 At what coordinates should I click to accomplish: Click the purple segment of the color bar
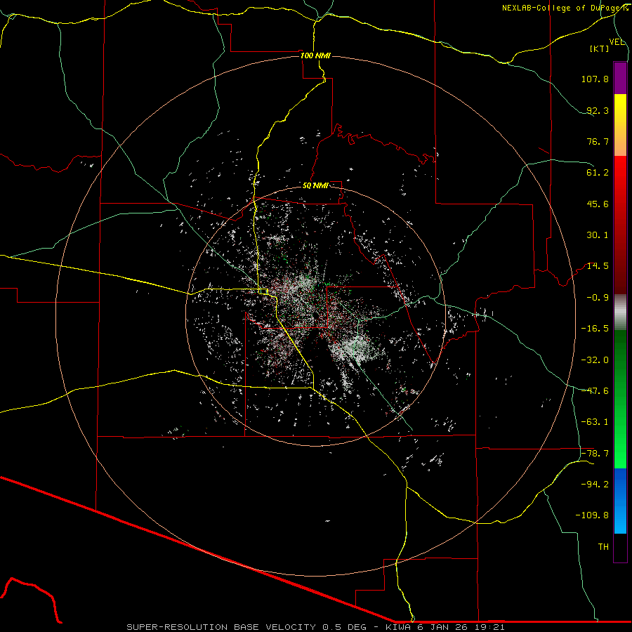click(x=620, y=78)
